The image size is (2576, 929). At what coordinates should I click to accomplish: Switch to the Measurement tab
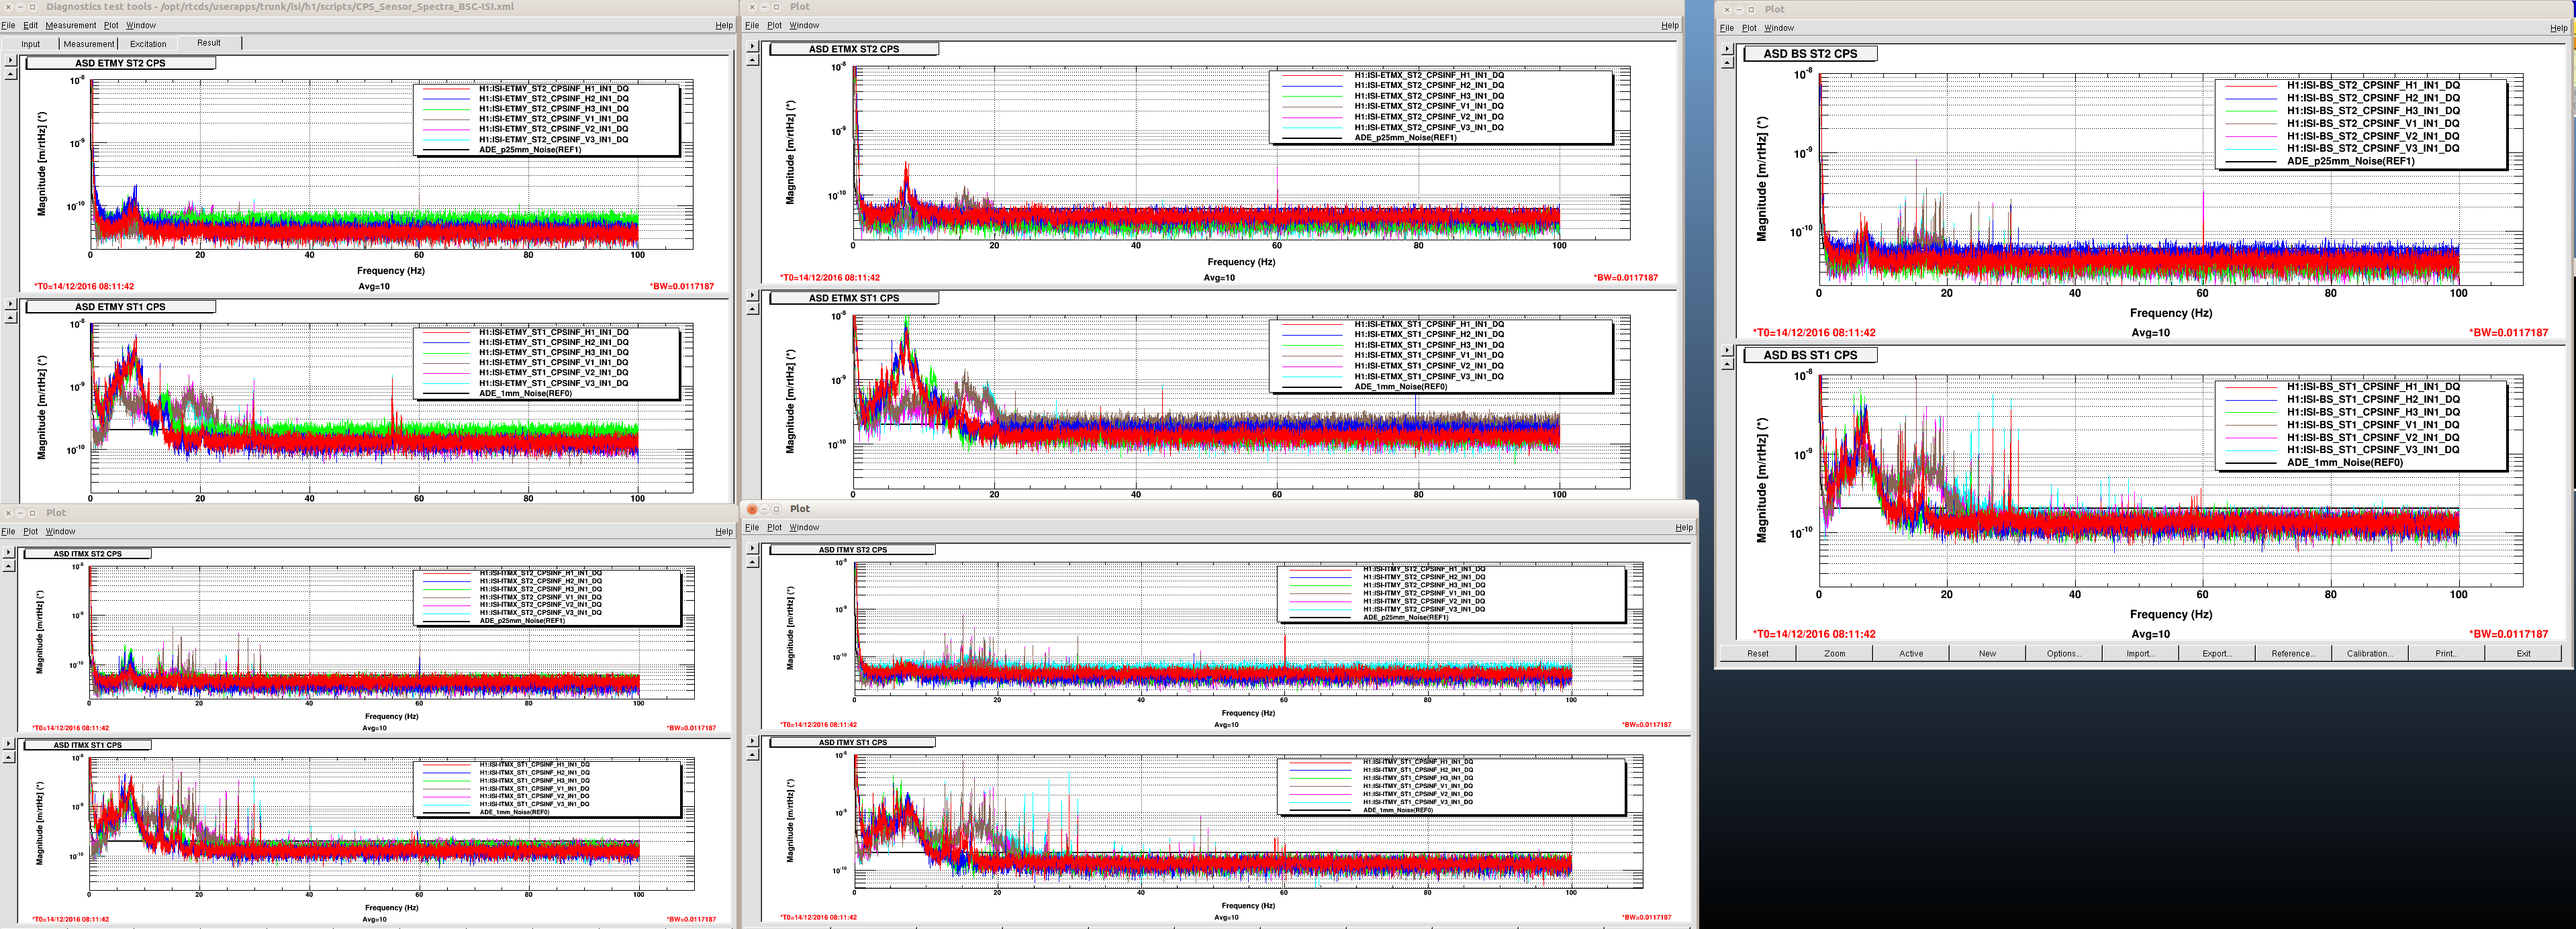pyautogui.click(x=89, y=44)
